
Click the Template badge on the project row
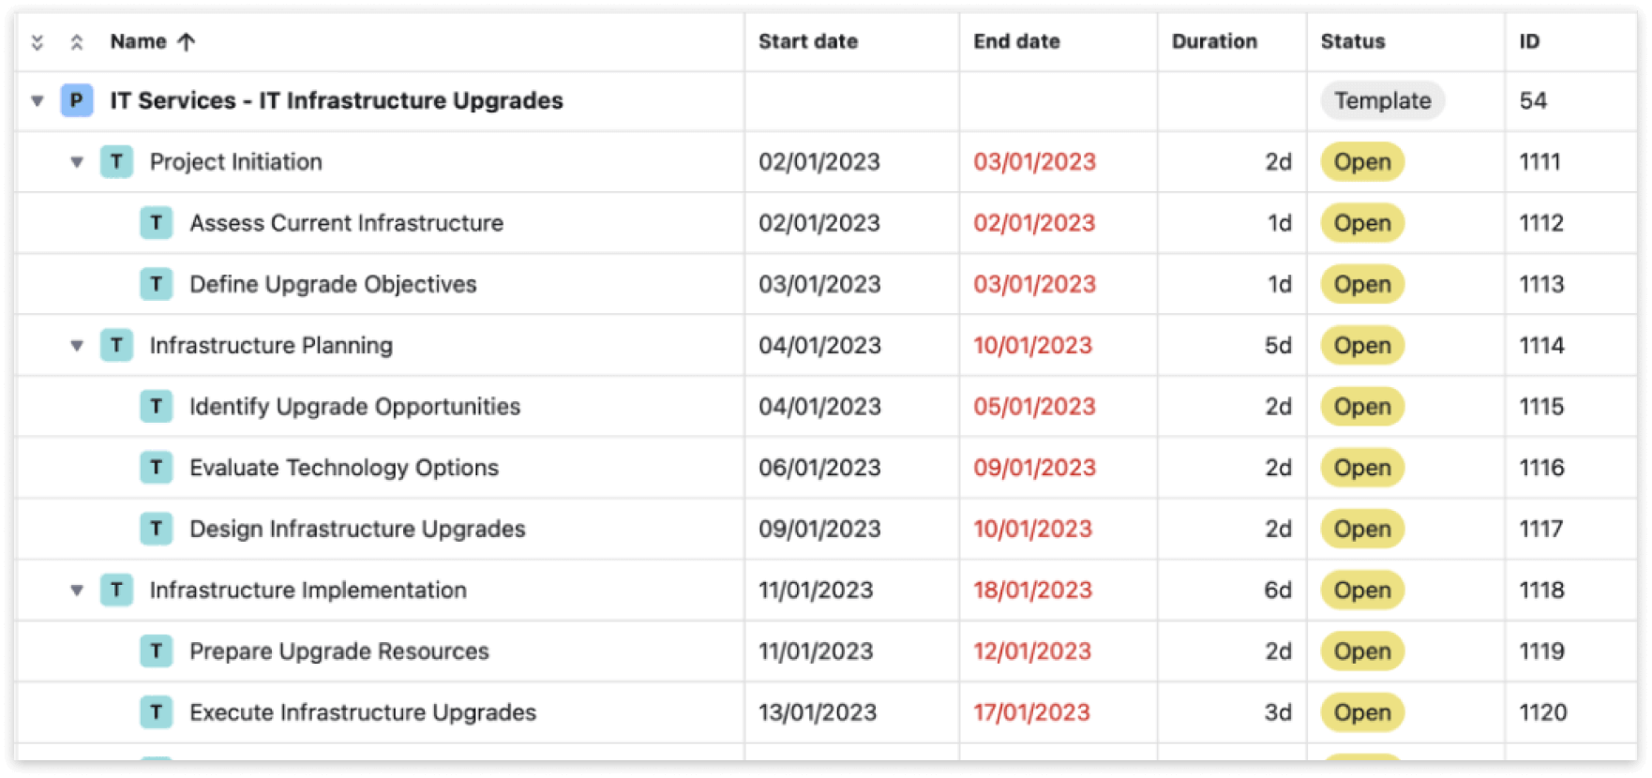(x=1382, y=100)
